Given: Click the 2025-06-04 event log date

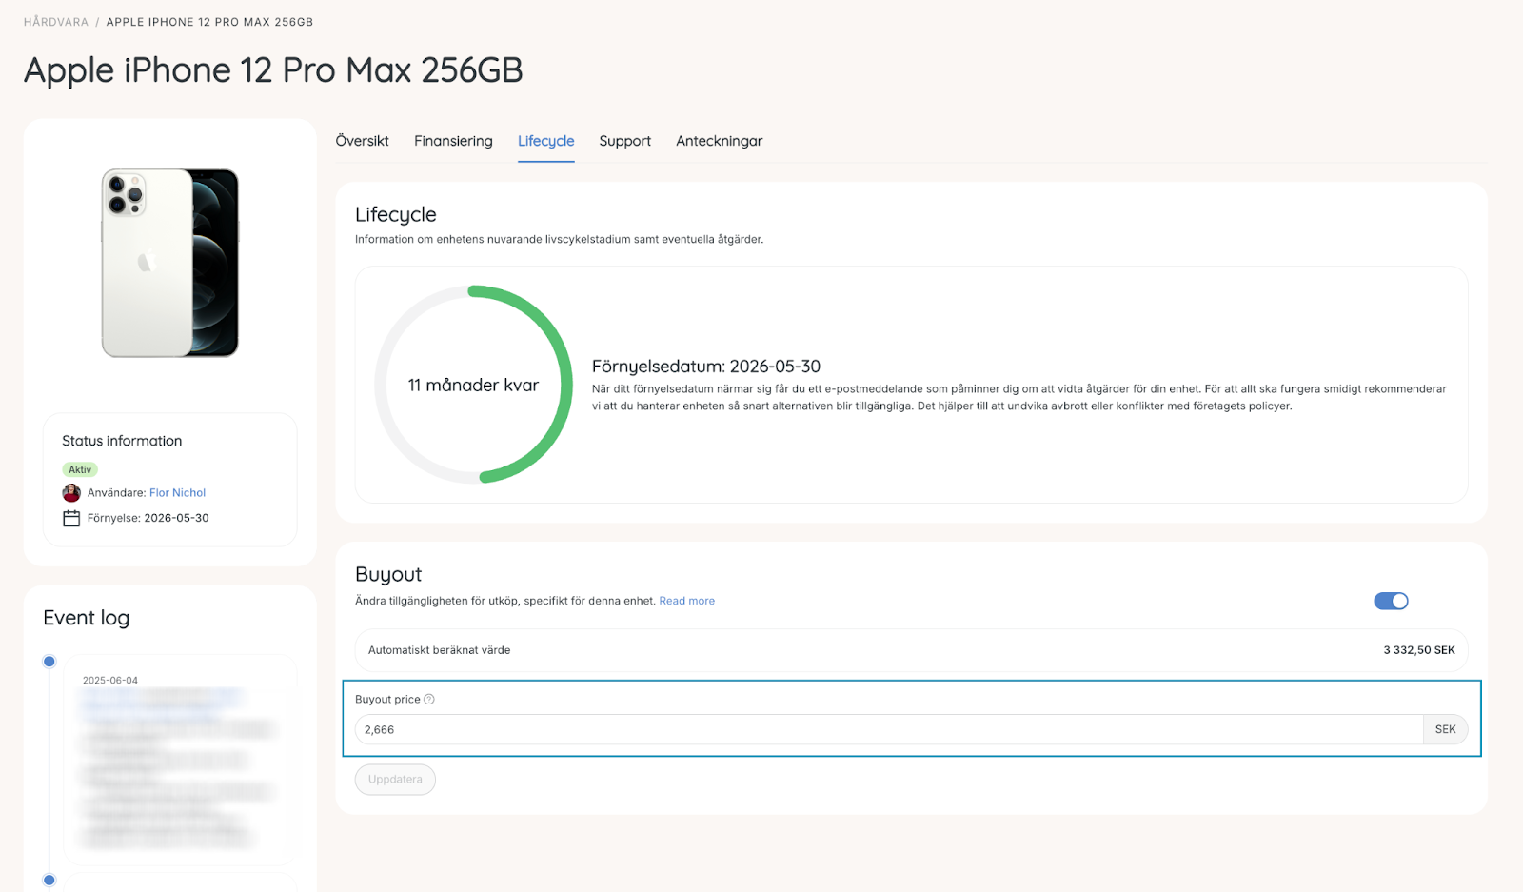Looking at the screenshot, I should (110, 681).
